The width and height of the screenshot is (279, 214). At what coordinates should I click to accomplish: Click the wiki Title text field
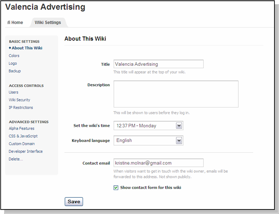pos(158,64)
